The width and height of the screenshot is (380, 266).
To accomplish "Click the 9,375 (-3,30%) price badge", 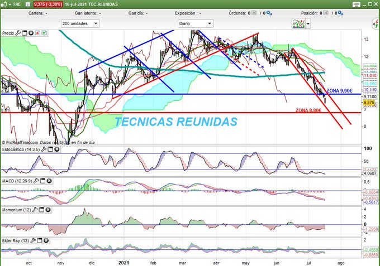I will tap(48, 4).
